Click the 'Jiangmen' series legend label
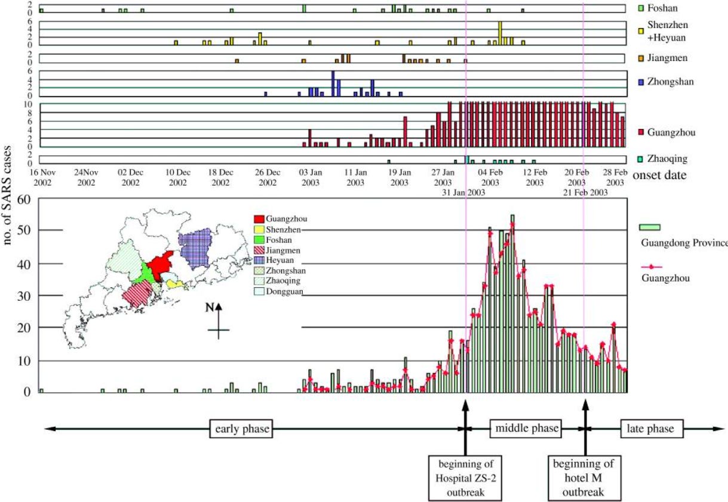The width and height of the screenshot is (728, 502). point(668,58)
